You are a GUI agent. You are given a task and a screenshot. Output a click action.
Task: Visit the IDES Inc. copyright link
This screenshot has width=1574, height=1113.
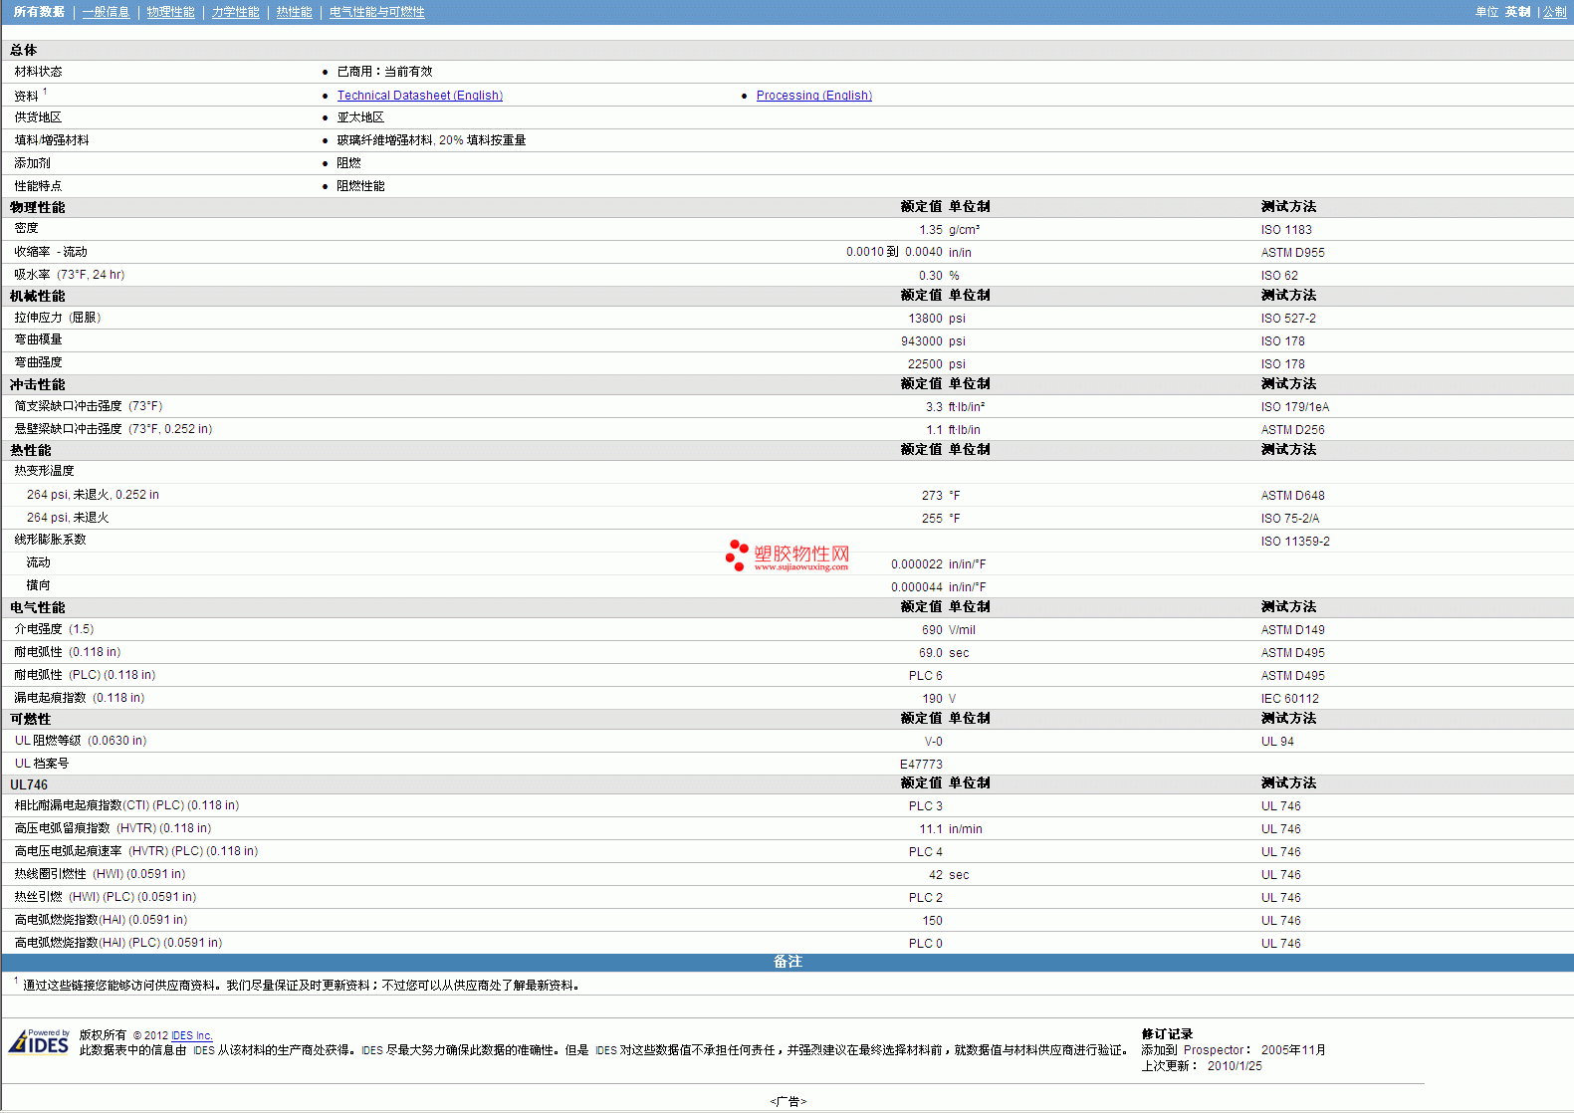(192, 1035)
